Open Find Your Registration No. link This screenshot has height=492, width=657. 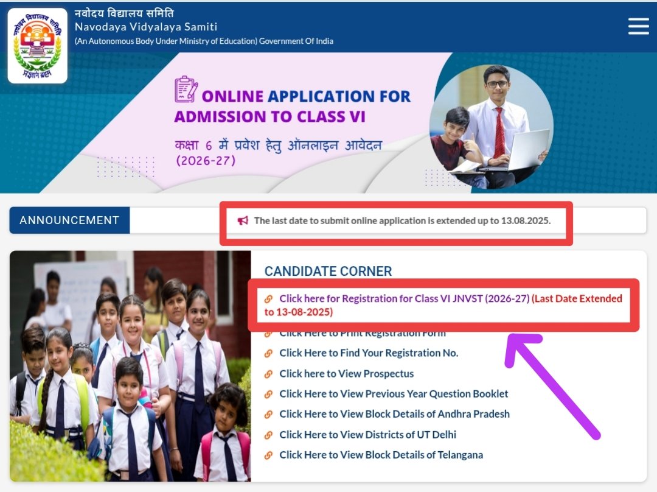pyautogui.click(x=369, y=353)
